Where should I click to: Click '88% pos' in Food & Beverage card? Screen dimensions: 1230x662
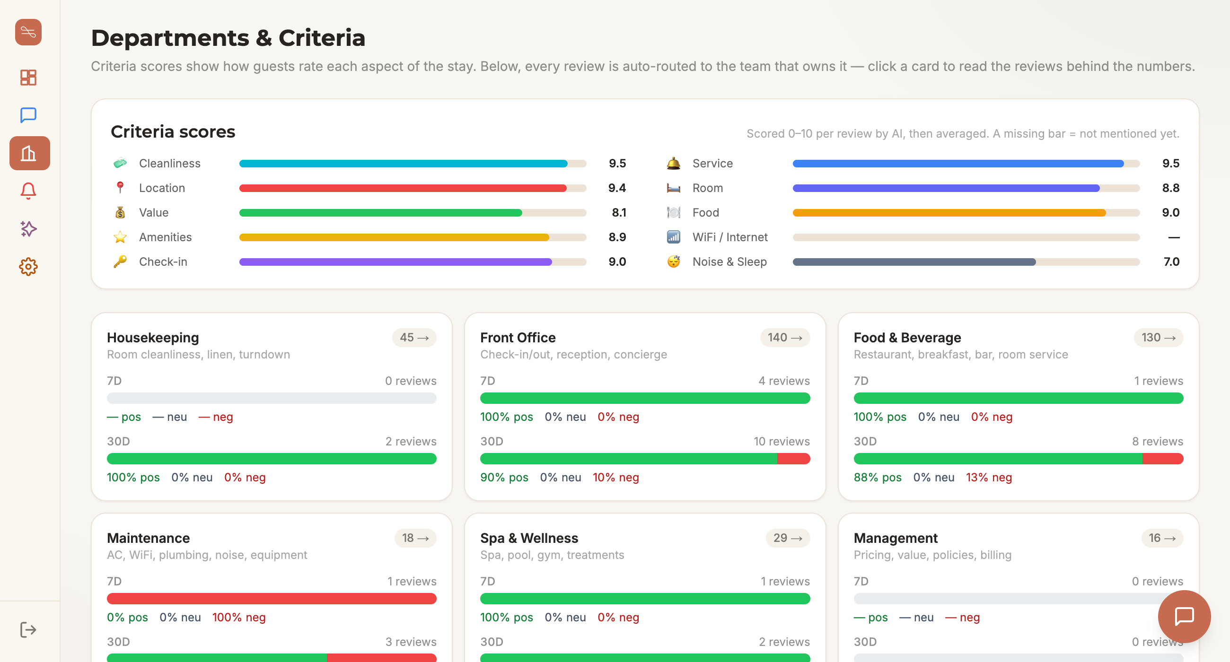(878, 477)
